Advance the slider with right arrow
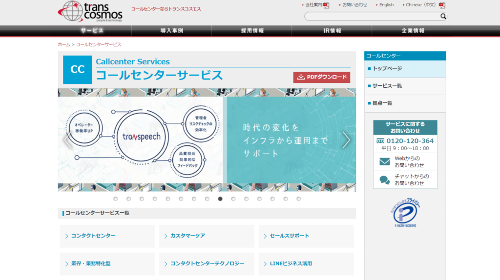This screenshot has height=280, width=500. 346,140
